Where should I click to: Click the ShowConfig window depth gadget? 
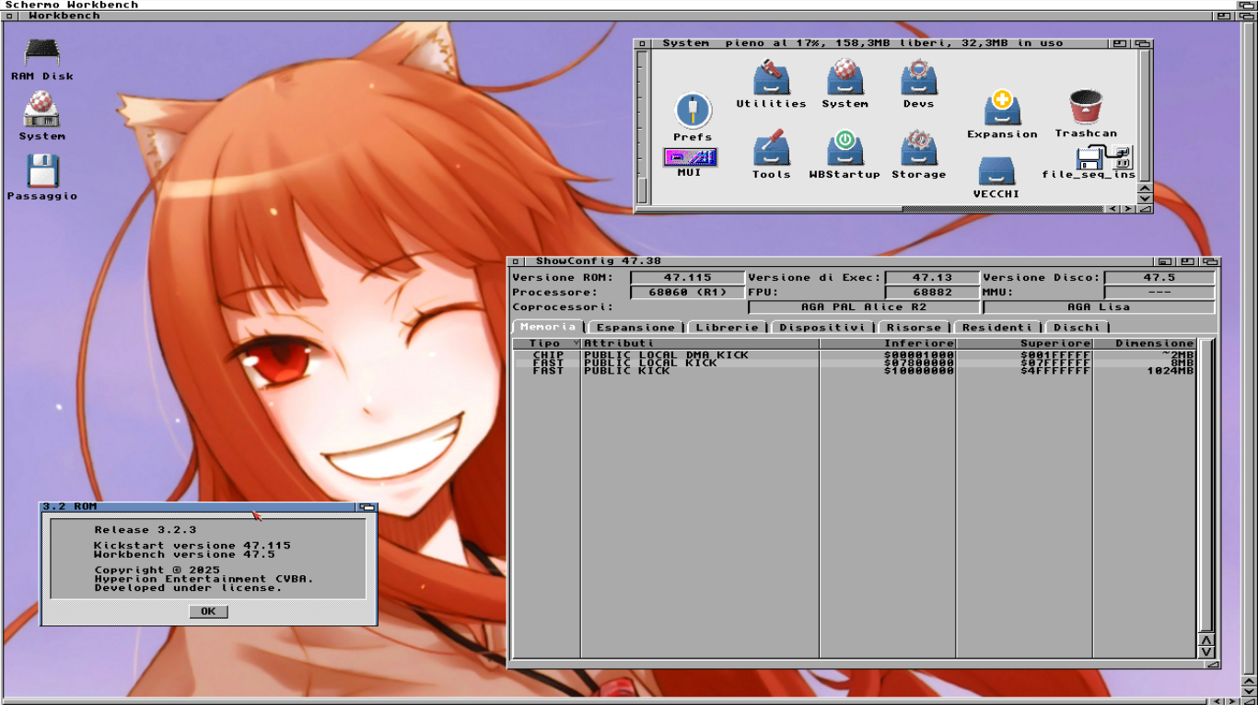click(1209, 261)
